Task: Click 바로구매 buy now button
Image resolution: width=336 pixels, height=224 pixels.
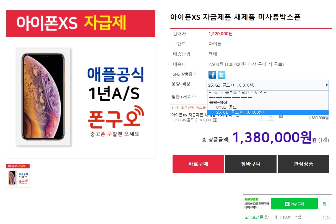Action: click(198, 164)
